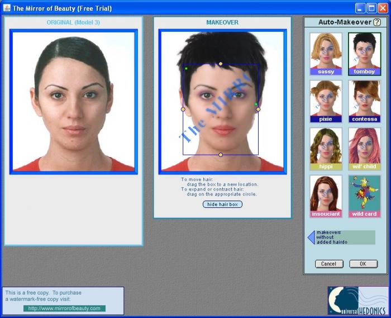This screenshot has height=318, width=391.
Task: Click the top circle handle of hair box
Action: pyautogui.click(x=221, y=64)
